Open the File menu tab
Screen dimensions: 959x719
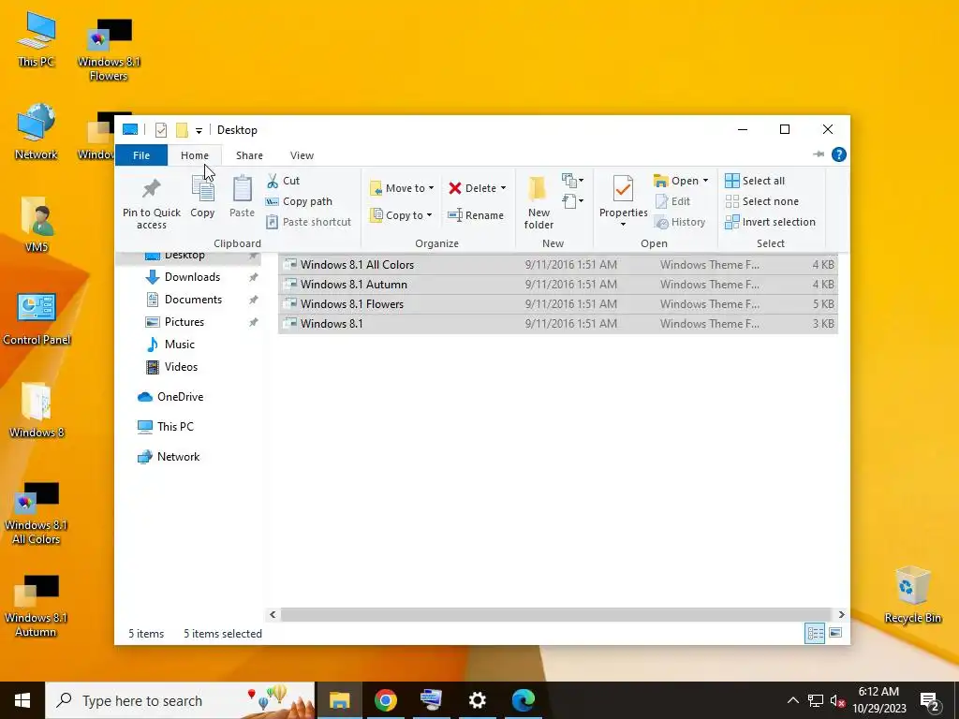coord(141,155)
